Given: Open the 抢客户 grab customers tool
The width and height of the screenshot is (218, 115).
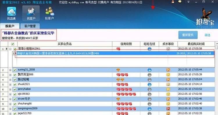Looking at the screenshot, I should click(x=49, y=13).
